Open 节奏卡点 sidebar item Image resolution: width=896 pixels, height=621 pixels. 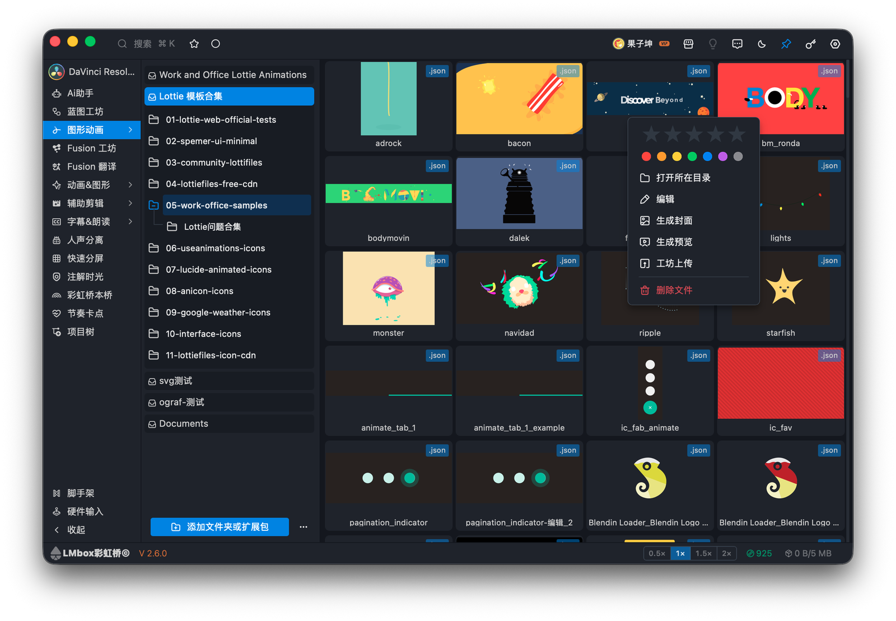tap(92, 313)
